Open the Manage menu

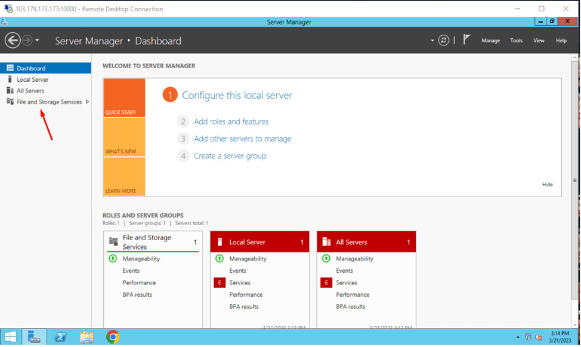(x=490, y=41)
